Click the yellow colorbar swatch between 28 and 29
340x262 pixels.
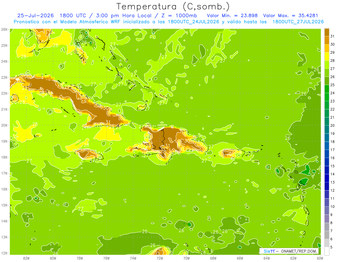[327, 57]
